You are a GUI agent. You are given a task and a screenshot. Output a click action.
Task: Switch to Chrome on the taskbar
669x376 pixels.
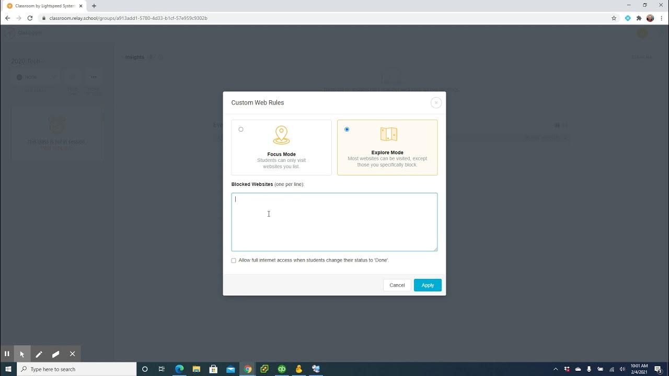point(248,369)
